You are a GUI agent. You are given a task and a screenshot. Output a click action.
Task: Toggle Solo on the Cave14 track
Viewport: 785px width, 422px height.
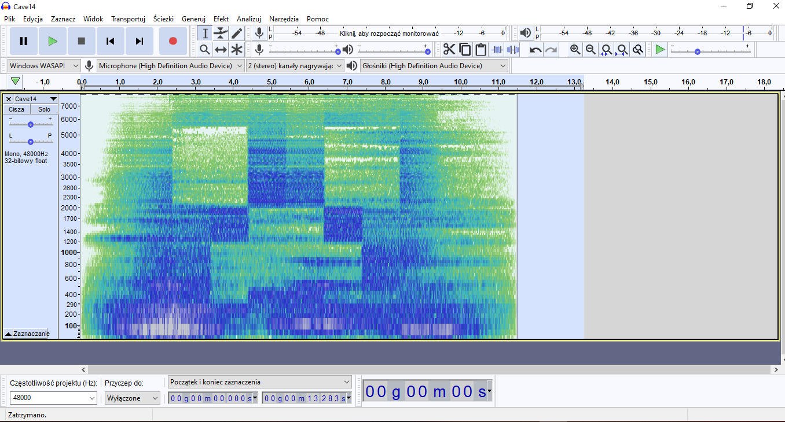point(44,109)
